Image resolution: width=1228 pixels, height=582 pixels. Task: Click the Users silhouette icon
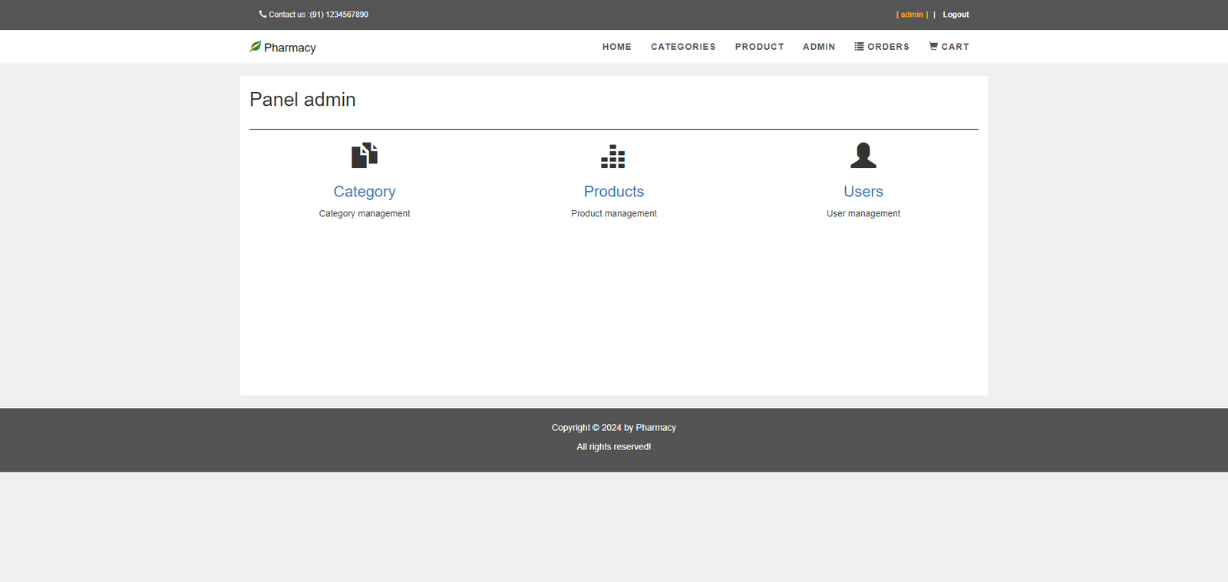pyautogui.click(x=863, y=155)
